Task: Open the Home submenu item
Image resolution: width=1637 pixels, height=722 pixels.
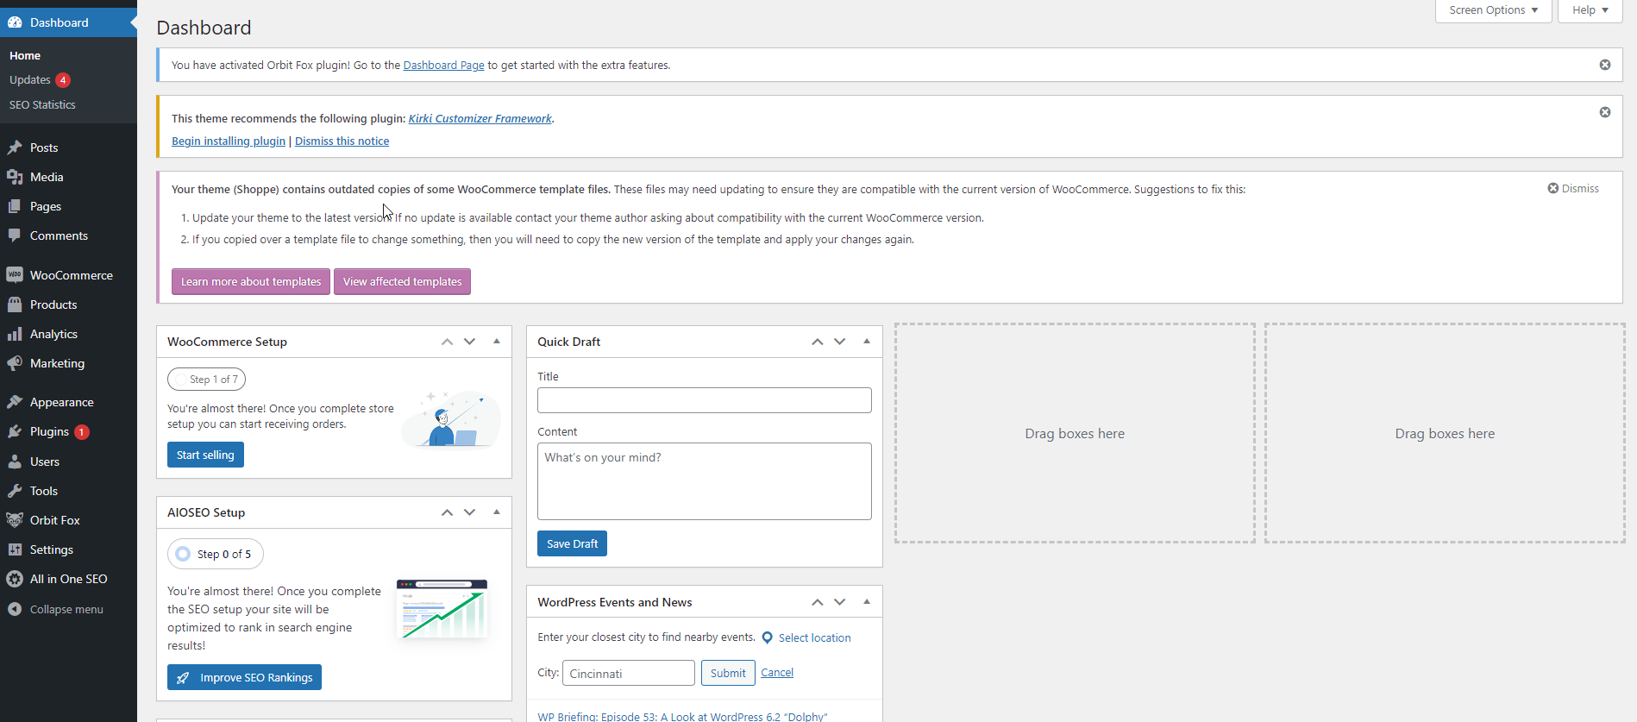Action: (x=25, y=55)
